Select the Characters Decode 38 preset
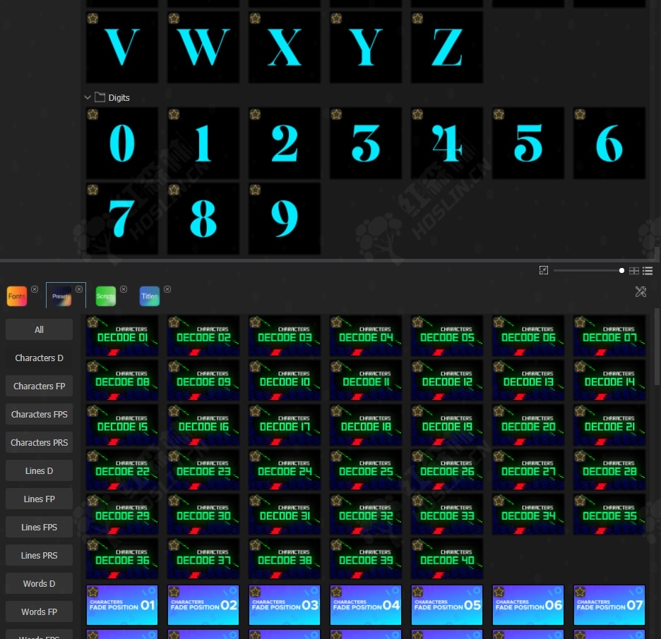 tap(285, 559)
